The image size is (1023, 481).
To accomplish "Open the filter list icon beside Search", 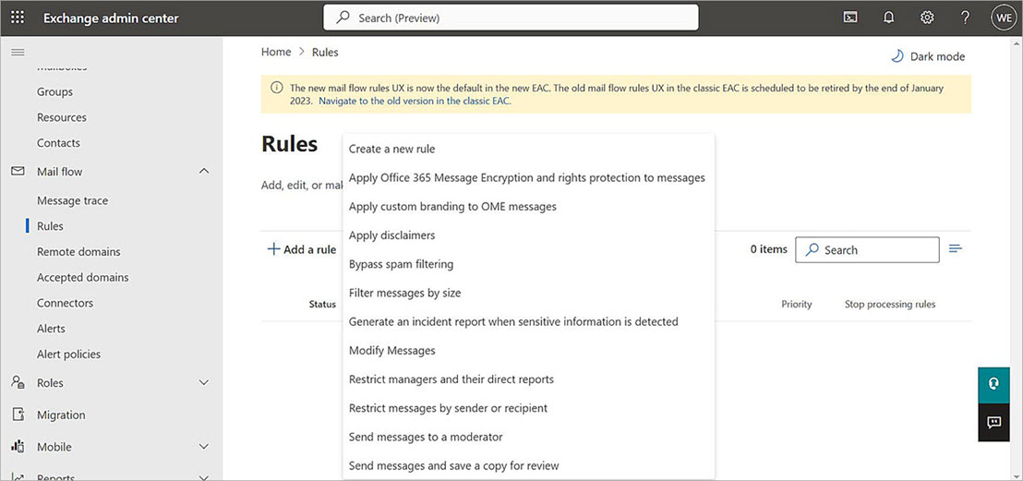I will [x=956, y=249].
